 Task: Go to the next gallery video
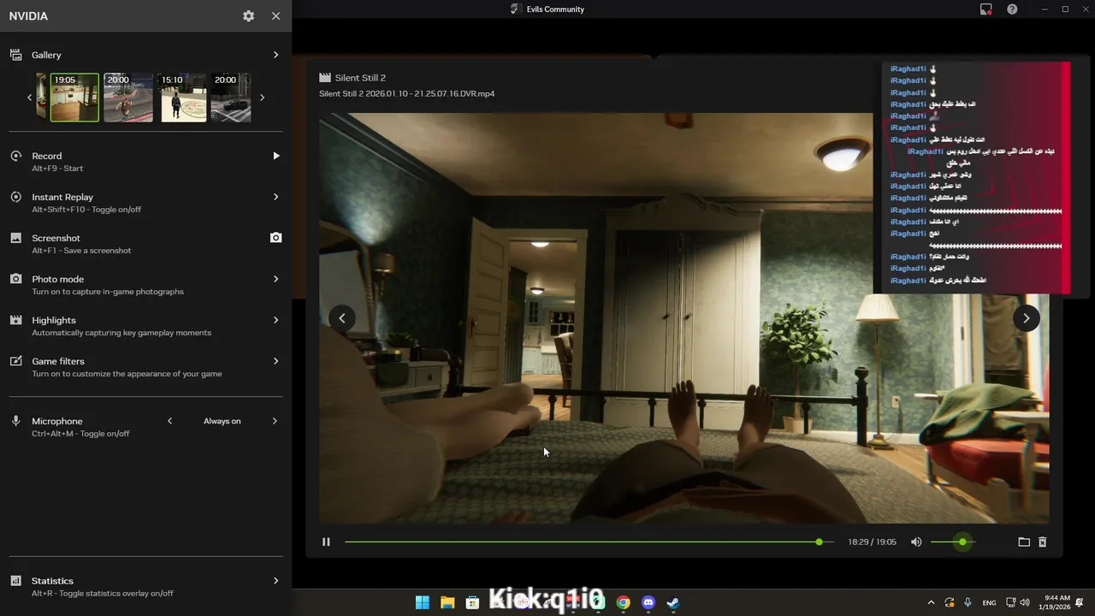tap(1027, 318)
